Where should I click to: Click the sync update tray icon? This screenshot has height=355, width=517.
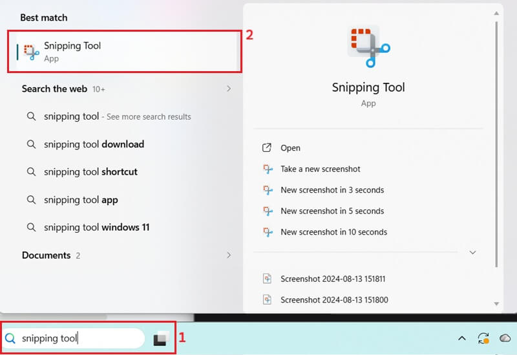click(483, 338)
